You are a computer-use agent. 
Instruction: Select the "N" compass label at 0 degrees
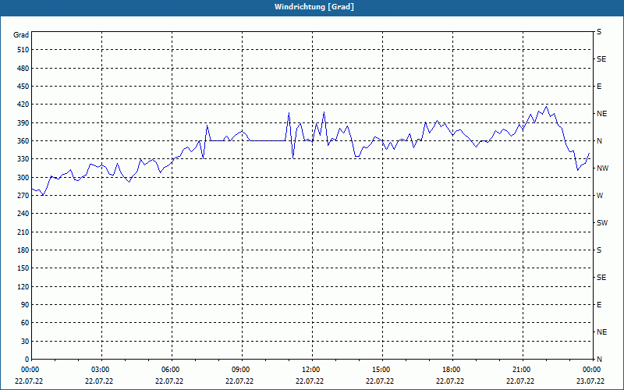point(599,360)
